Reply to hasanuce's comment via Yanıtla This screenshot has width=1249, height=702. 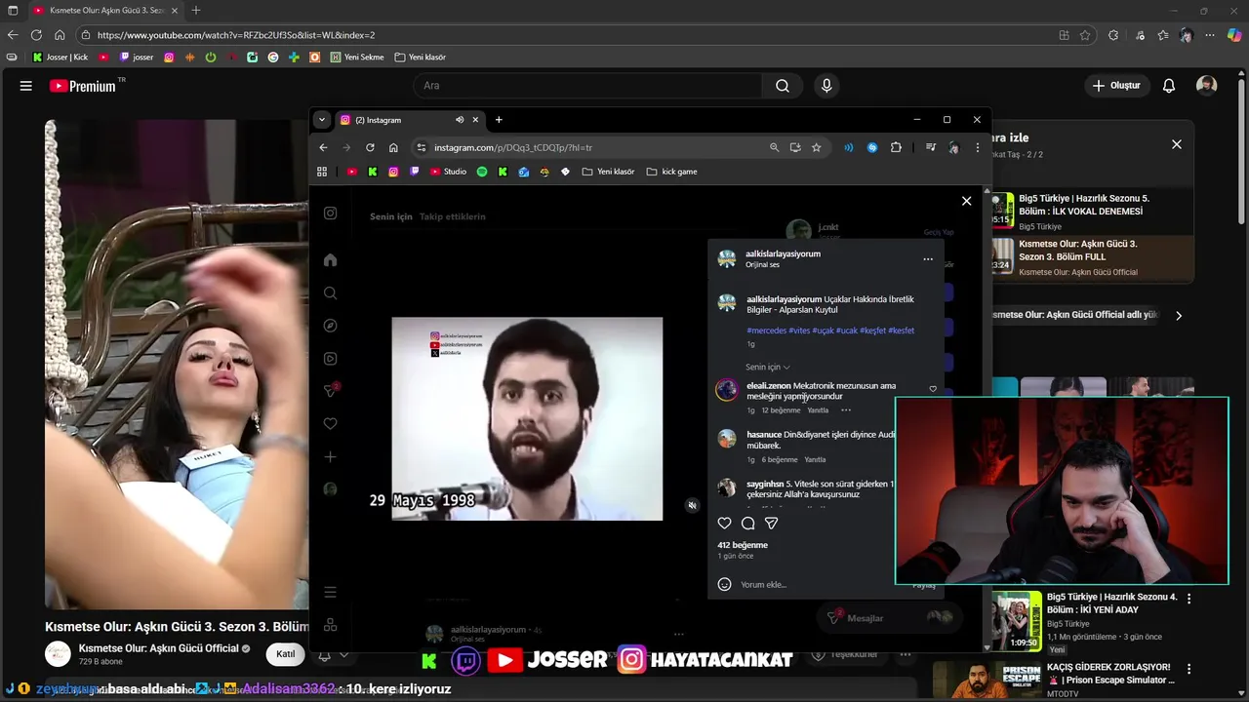pos(815,459)
